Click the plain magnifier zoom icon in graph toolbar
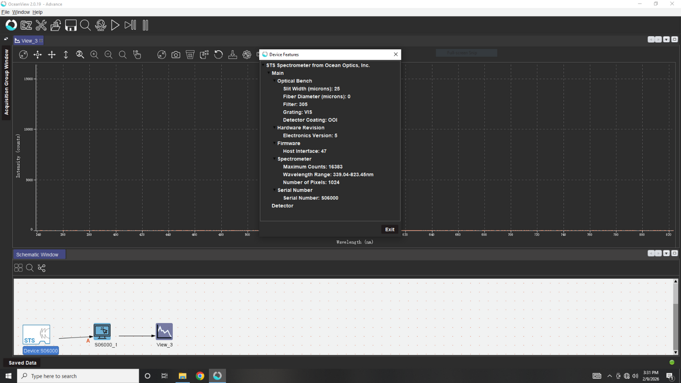This screenshot has height=383, width=681. tap(123, 55)
